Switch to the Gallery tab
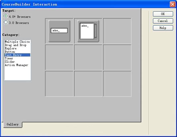177x137 pixels. click(x=13, y=124)
